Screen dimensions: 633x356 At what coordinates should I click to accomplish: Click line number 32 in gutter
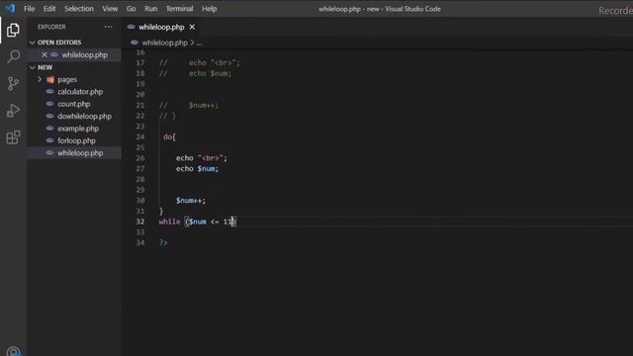click(140, 222)
